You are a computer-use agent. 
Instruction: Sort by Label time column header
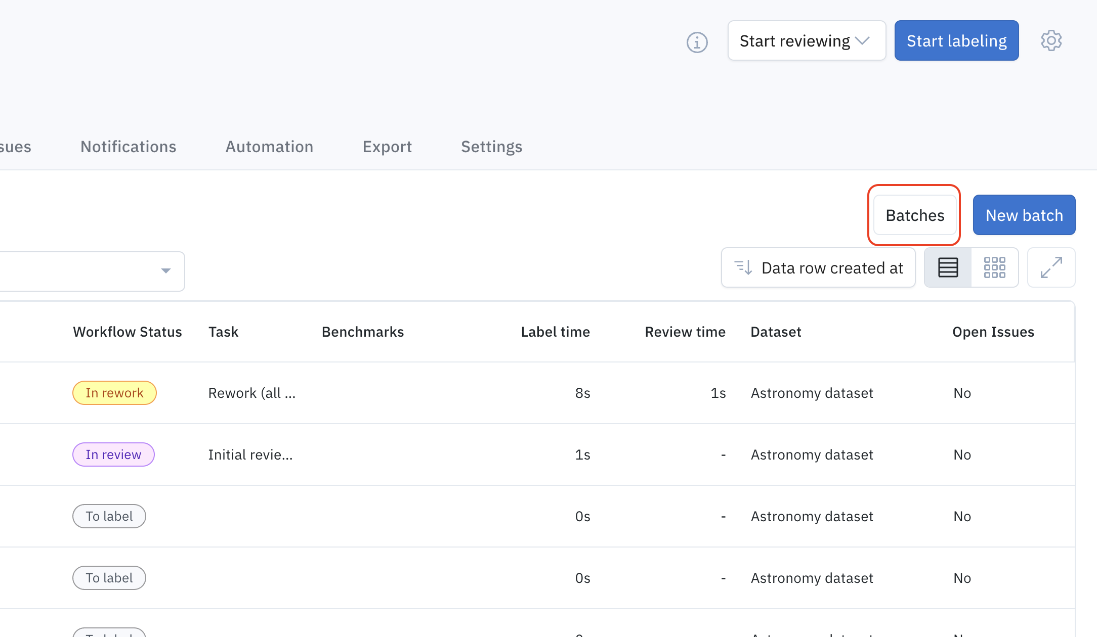pyautogui.click(x=555, y=332)
